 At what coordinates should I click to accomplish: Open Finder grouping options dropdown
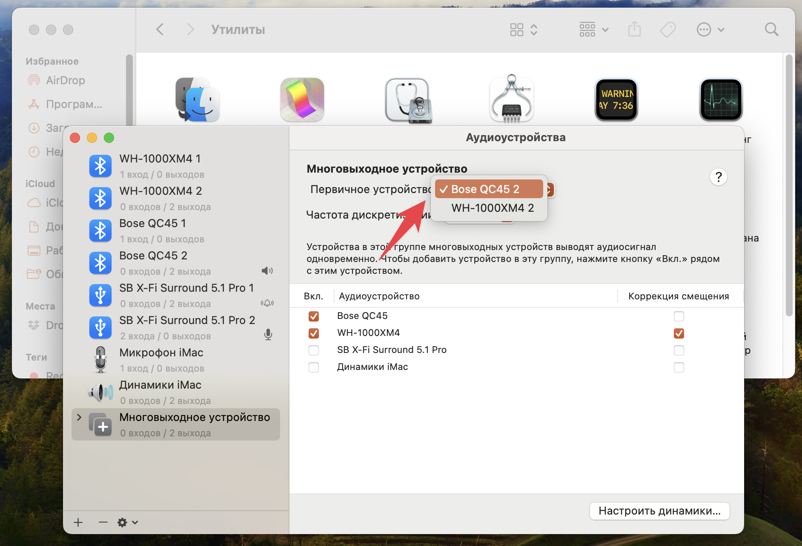(x=594, y=30)
